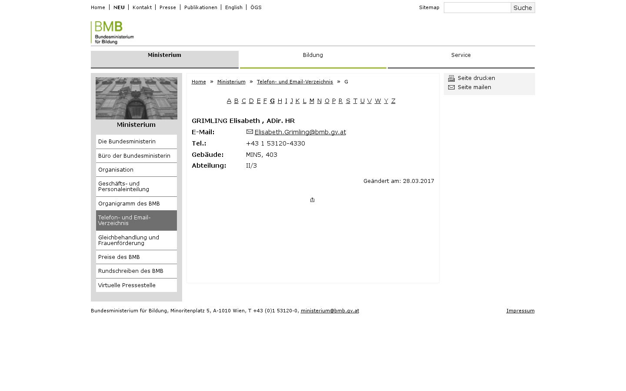Click the Gebäude value MIN5, 403

pyautogui.click(x=262, y=155)
